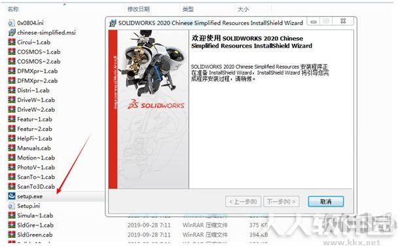This screenshot has height=247, width=398.
Task: Select the file name Manuals.cab
Action: click(x=34, y=148)
